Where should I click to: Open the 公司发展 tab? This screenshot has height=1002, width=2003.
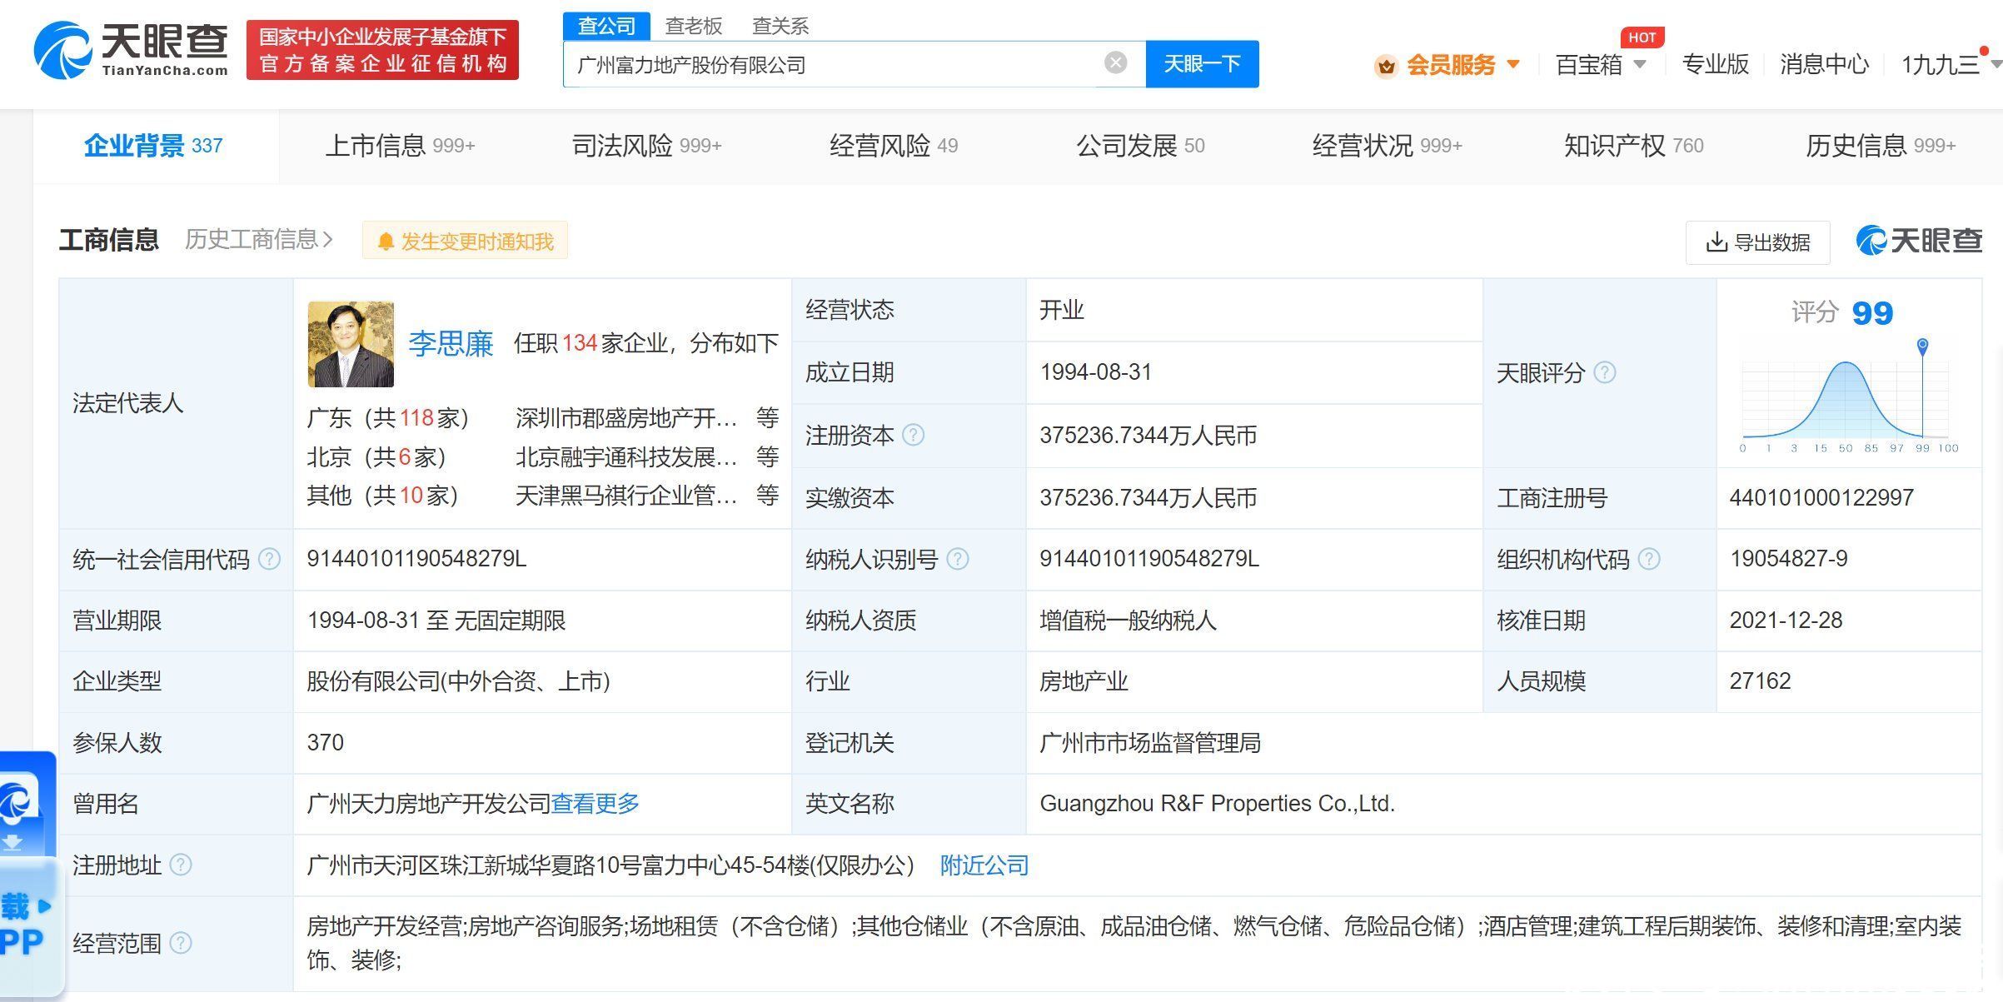(x=1140, y=146)
